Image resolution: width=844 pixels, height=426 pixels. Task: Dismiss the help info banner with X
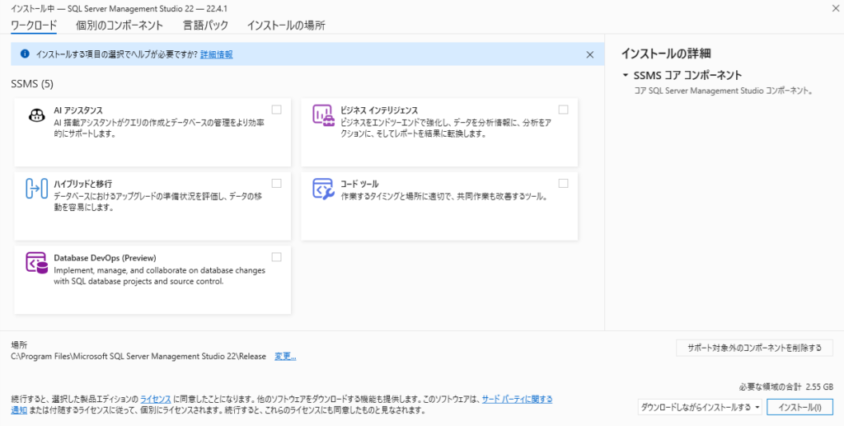tap(589, 54)
